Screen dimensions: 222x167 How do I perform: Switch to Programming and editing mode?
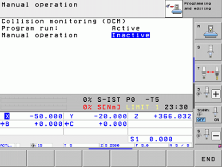pyautogui.click(x=198, y=6)
